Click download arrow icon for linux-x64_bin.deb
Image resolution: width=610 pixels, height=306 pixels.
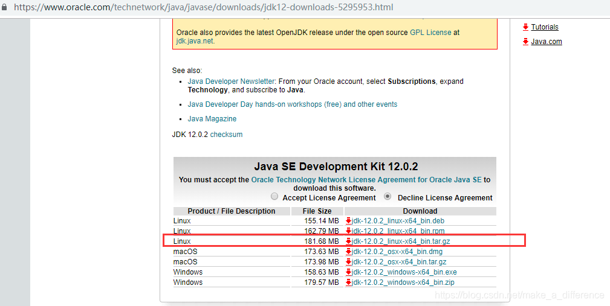point(349,220)
